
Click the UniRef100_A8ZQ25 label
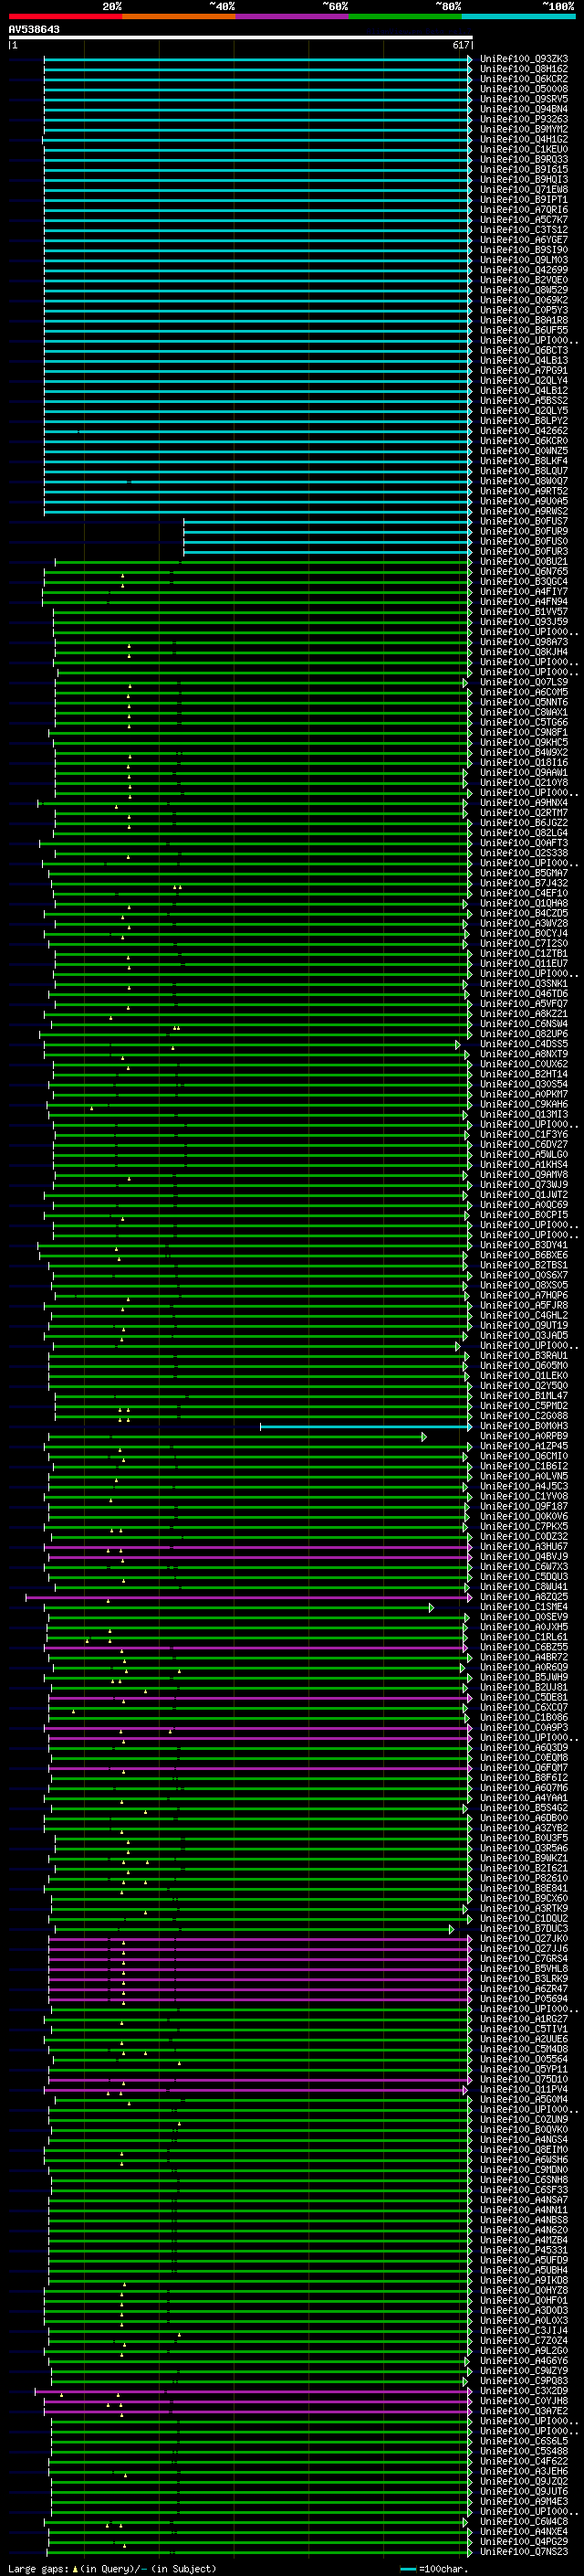[524, 1597]
